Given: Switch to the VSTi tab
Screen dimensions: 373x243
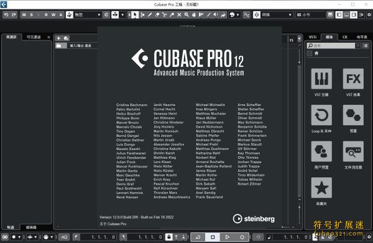Looking at the screenshot, I should coord(312,37).
